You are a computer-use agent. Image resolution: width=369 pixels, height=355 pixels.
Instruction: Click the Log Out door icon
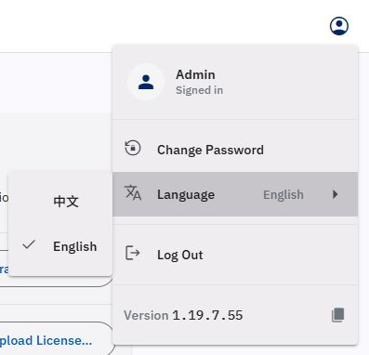tap(133, 253)
